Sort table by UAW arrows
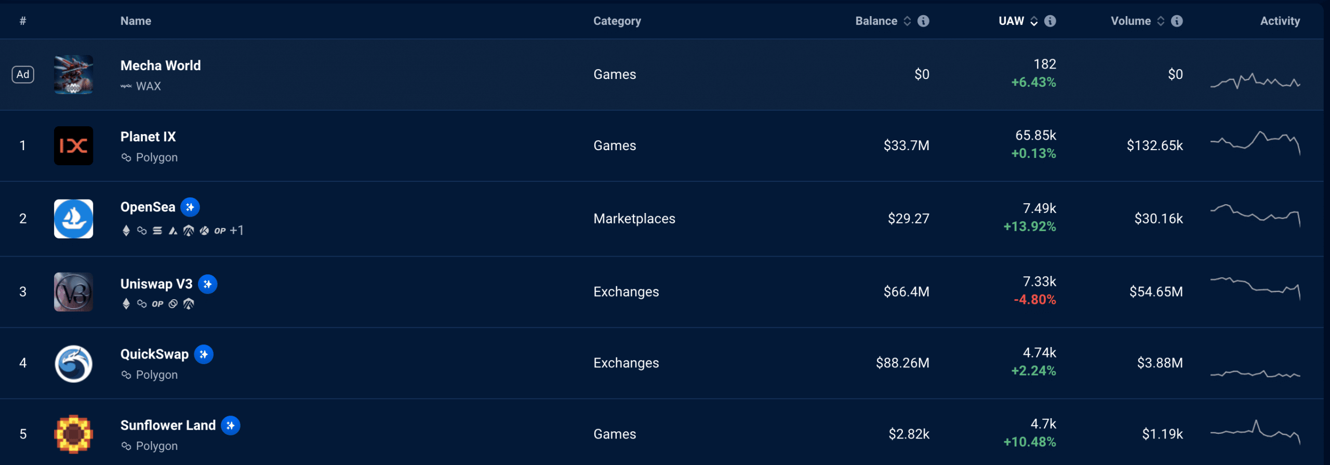This screenshot has width=1330, height=465. [1034, 21]
